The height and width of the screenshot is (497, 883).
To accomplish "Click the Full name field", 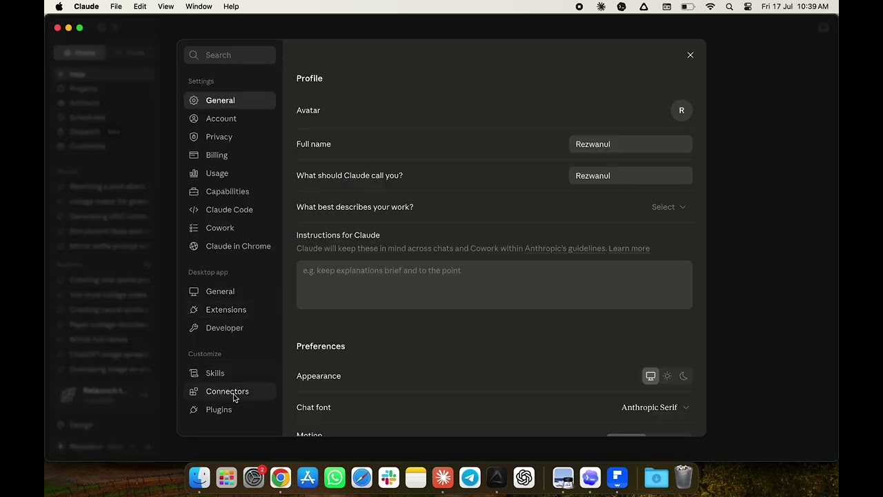I will (631, 144).
